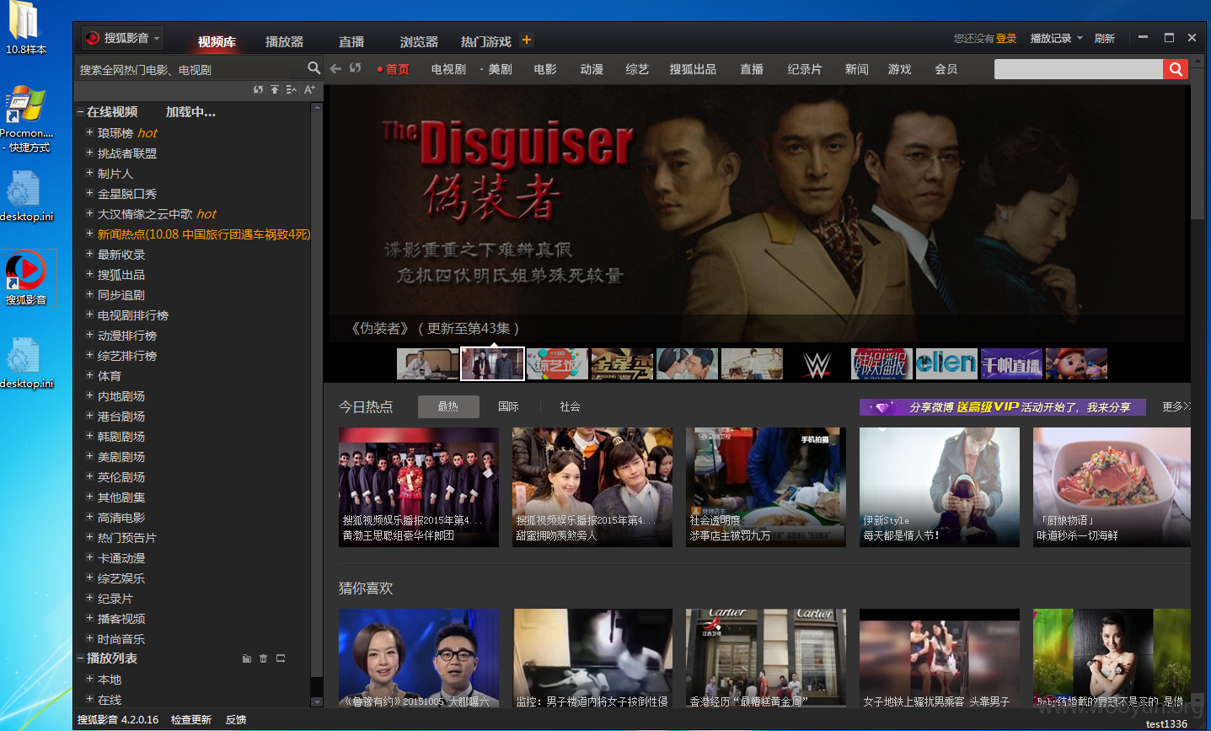Collapse the 播放列表 section

coord(80,658)
